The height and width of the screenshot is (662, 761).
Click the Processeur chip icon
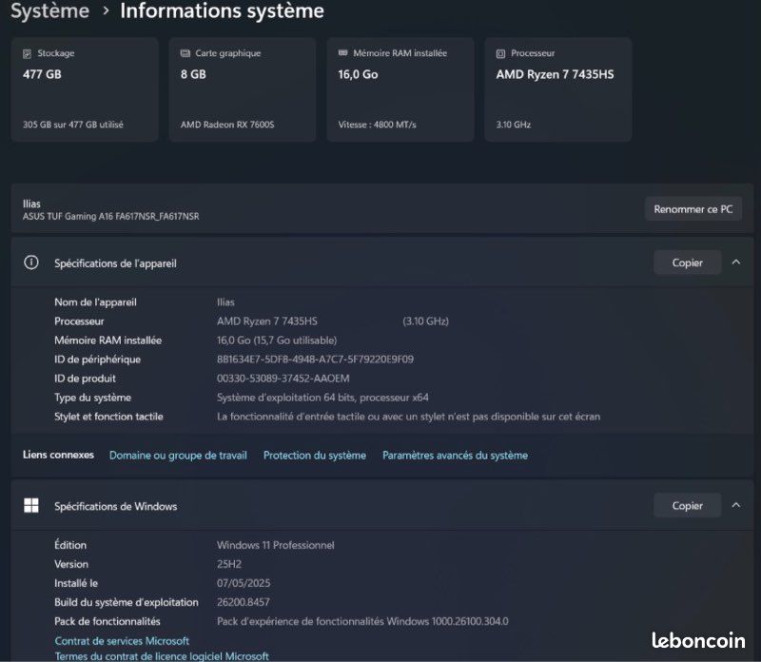pyautogui.click(x=501, y=53)
